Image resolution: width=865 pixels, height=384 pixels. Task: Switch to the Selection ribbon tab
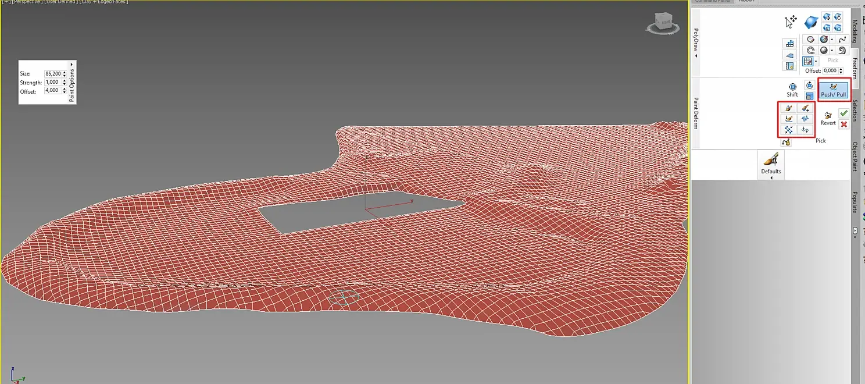click(x=855, y=110)
